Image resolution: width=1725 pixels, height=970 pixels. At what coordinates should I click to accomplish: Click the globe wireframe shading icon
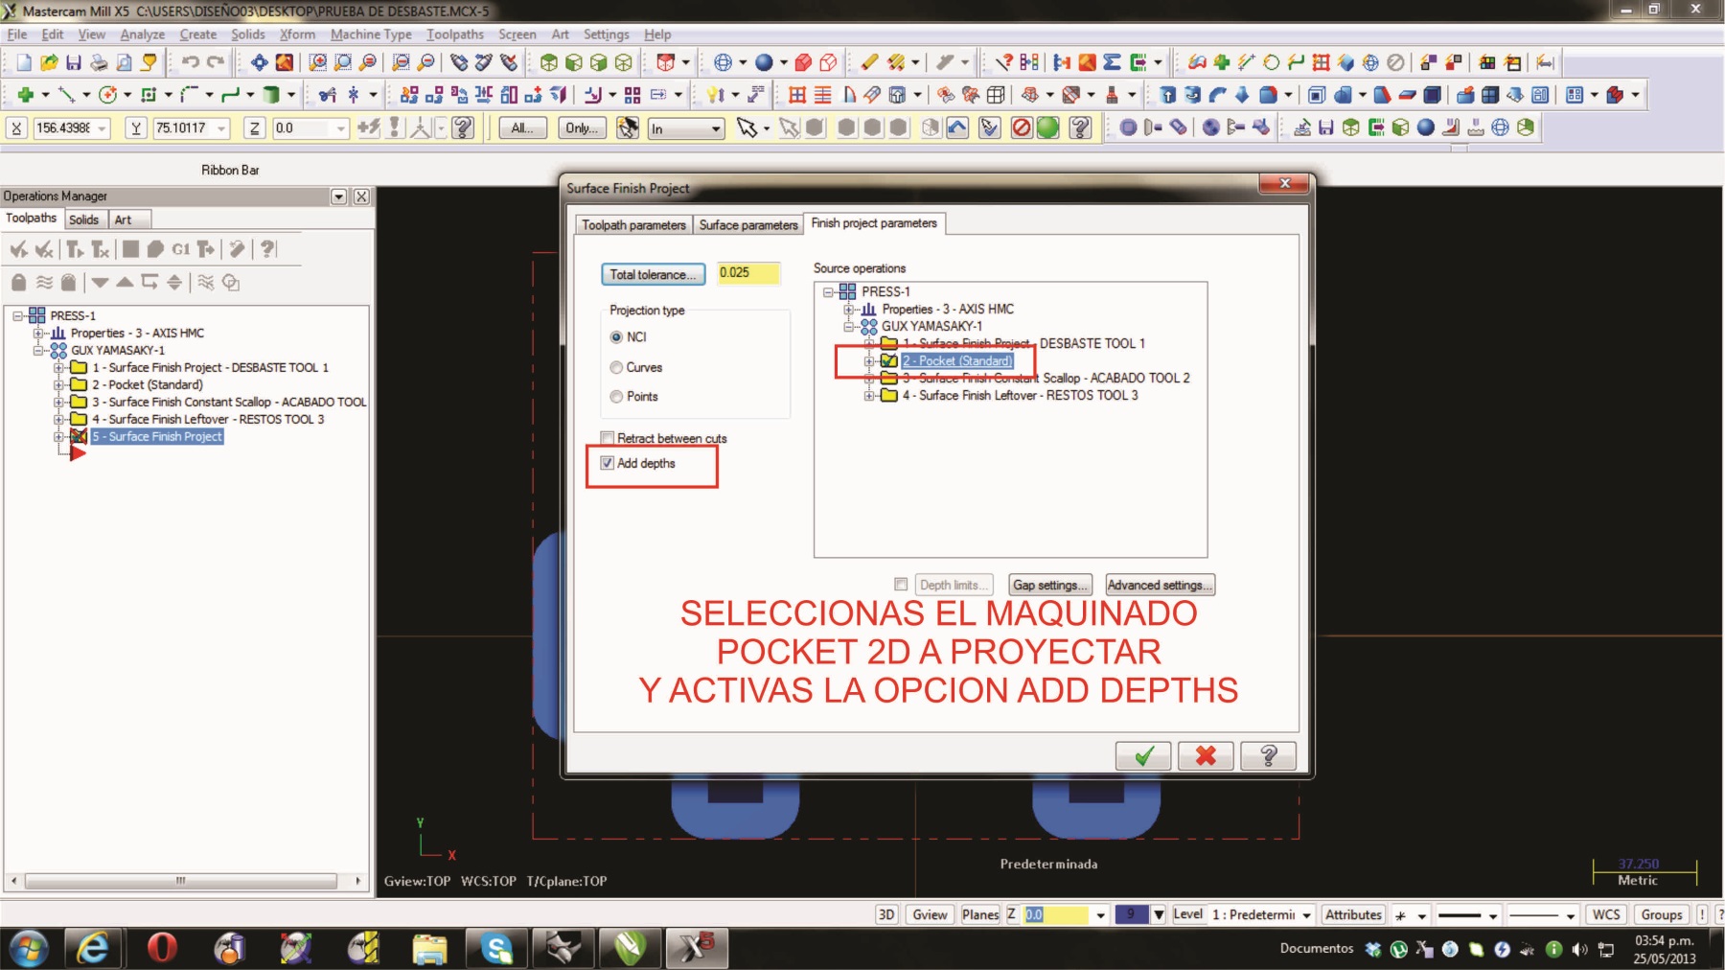coord(723,63)
